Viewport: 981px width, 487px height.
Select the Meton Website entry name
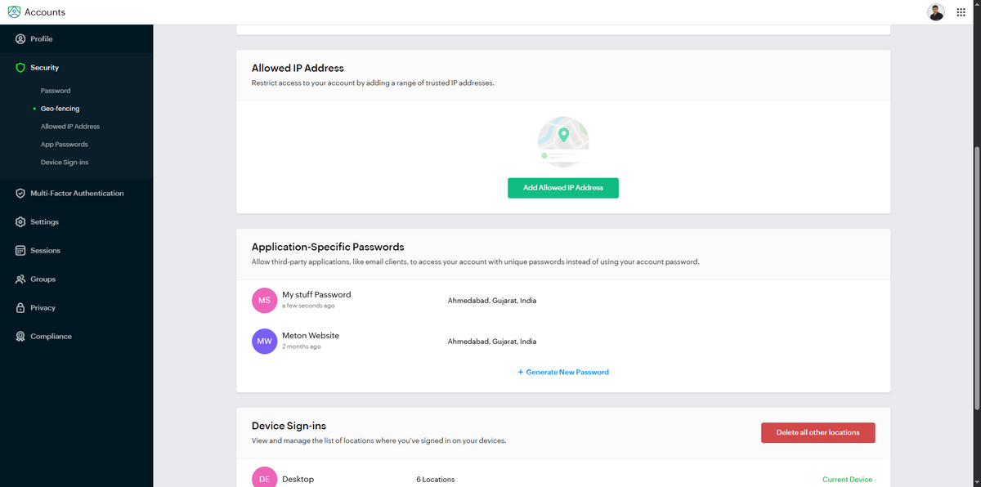(311, 336)
